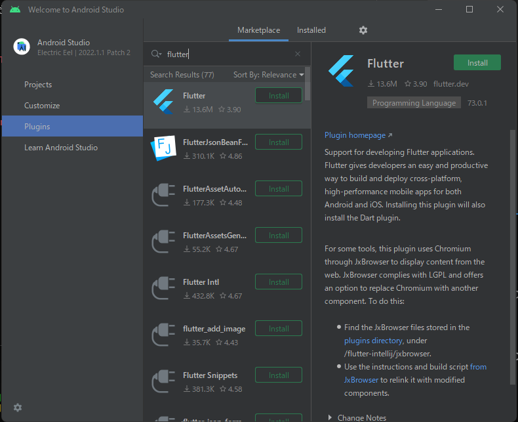
Task: Install the FlutterAssetsGen plugin
Action: click(x=279, y=236)
